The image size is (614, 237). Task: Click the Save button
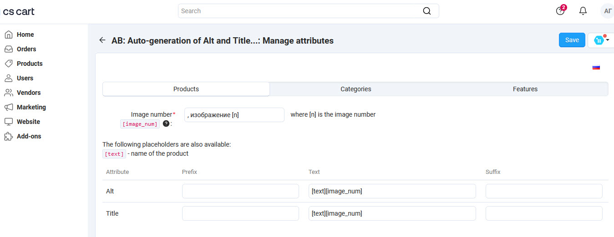pyautogui.click(x=572, y=40)
